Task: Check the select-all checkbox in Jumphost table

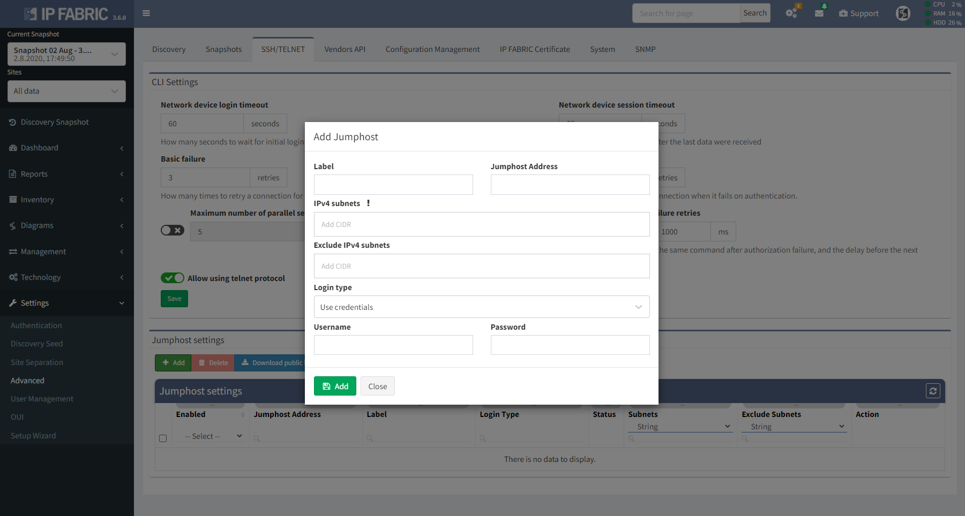Action: (x=163, y=438)
